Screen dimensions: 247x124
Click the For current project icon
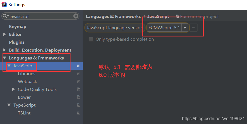coord(178,17)
